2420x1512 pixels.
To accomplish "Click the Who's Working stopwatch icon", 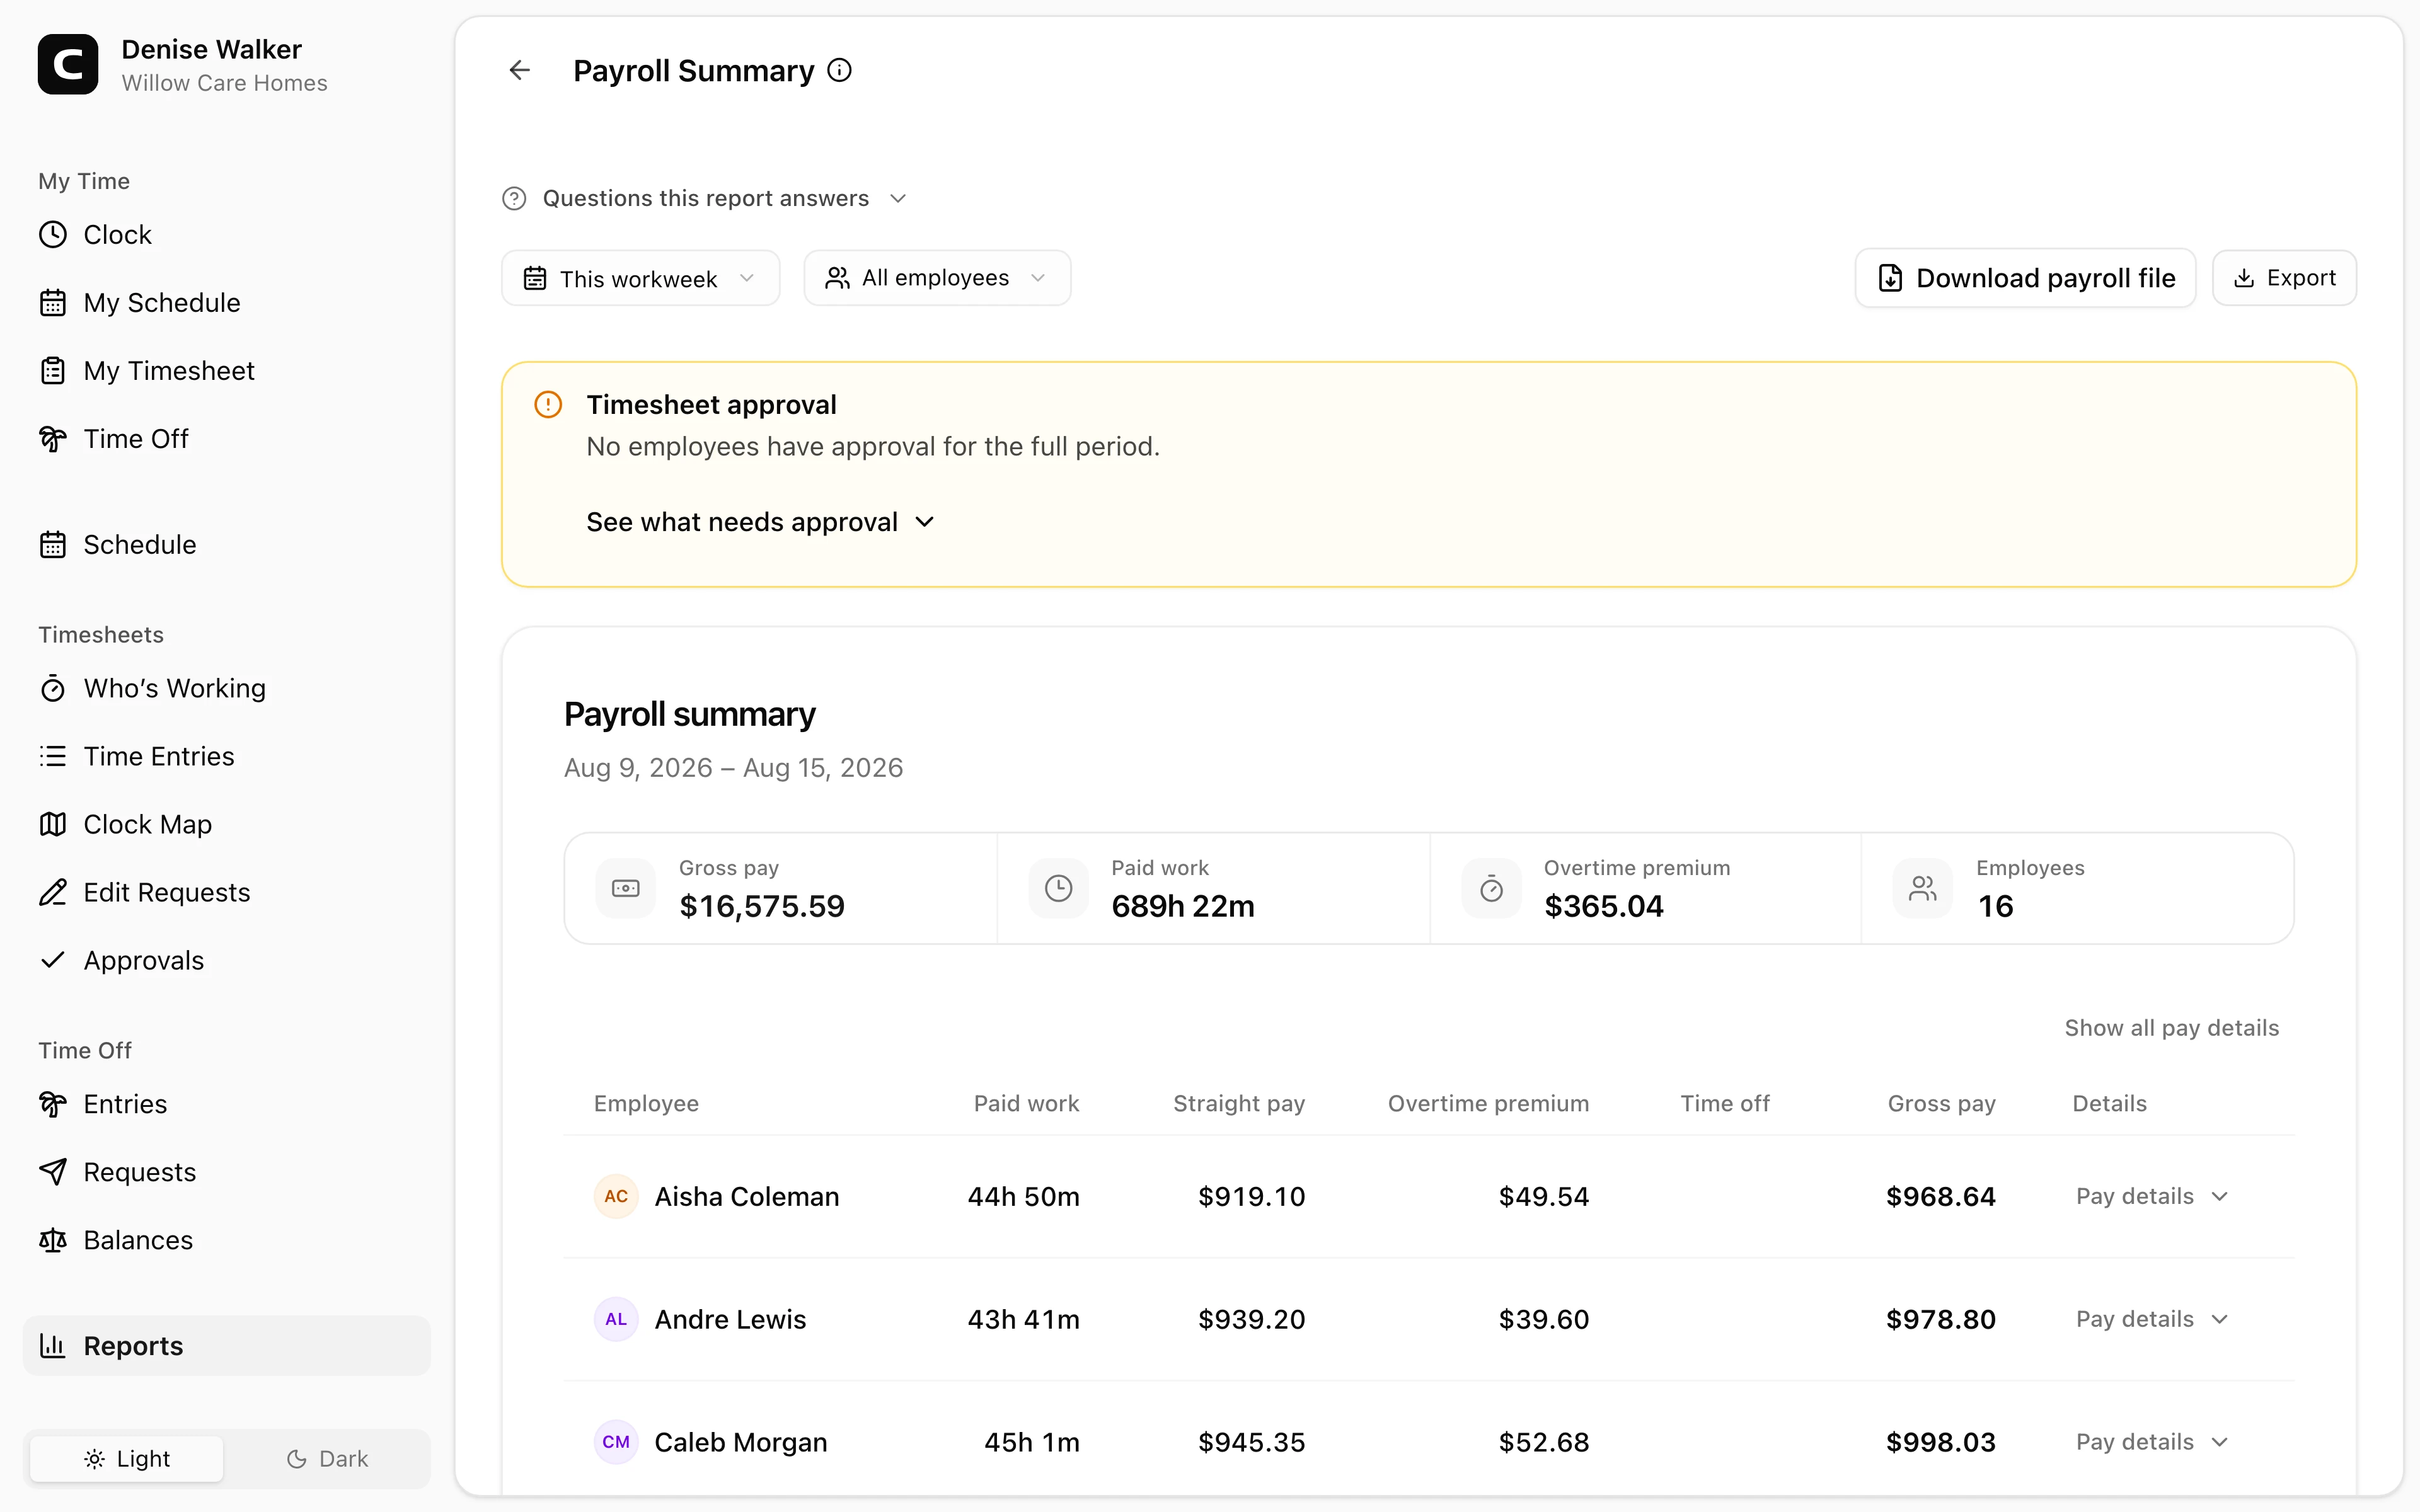I will click(x=53, y=689).
